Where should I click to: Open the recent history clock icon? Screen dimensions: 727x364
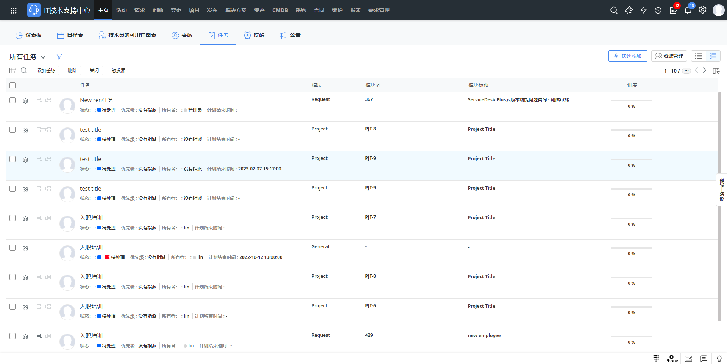[x=658, y=10]
